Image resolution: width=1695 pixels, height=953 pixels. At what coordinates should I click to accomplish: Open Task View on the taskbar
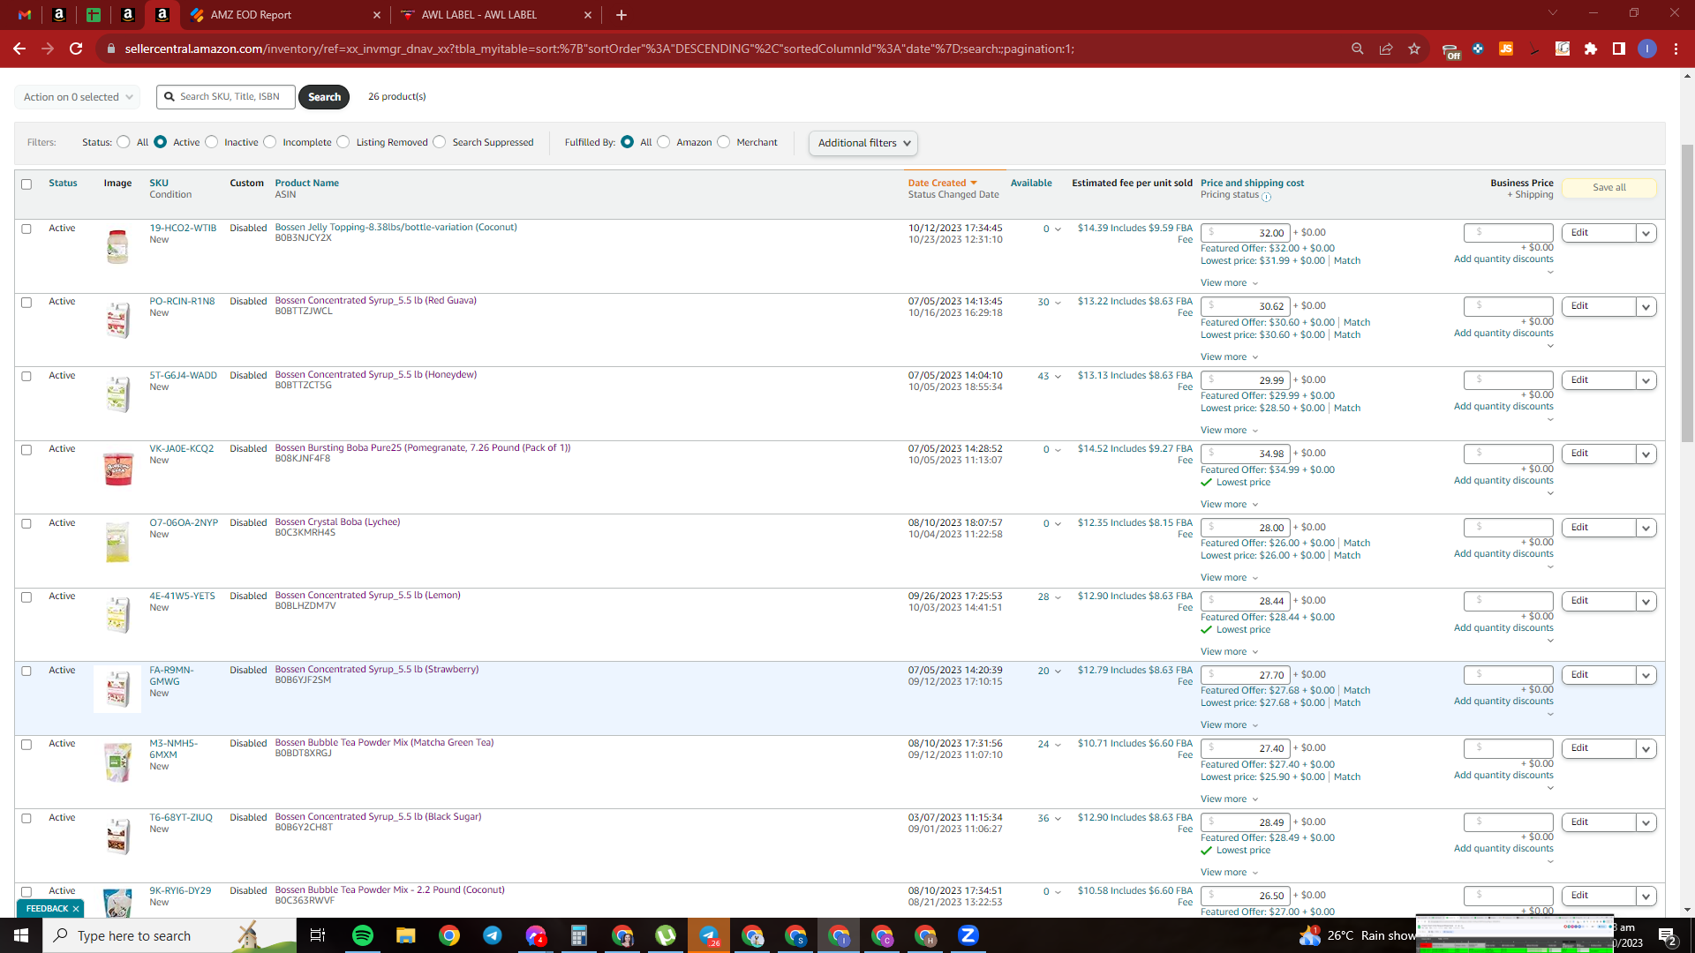click(318, 935)
